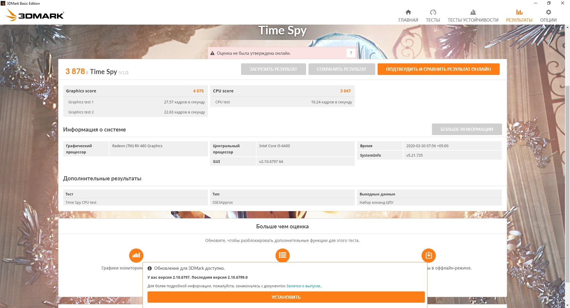Click the УСТАНОВИТЬ update button
The height and width of the screenshot is (308, 570).
coord(286,297)
